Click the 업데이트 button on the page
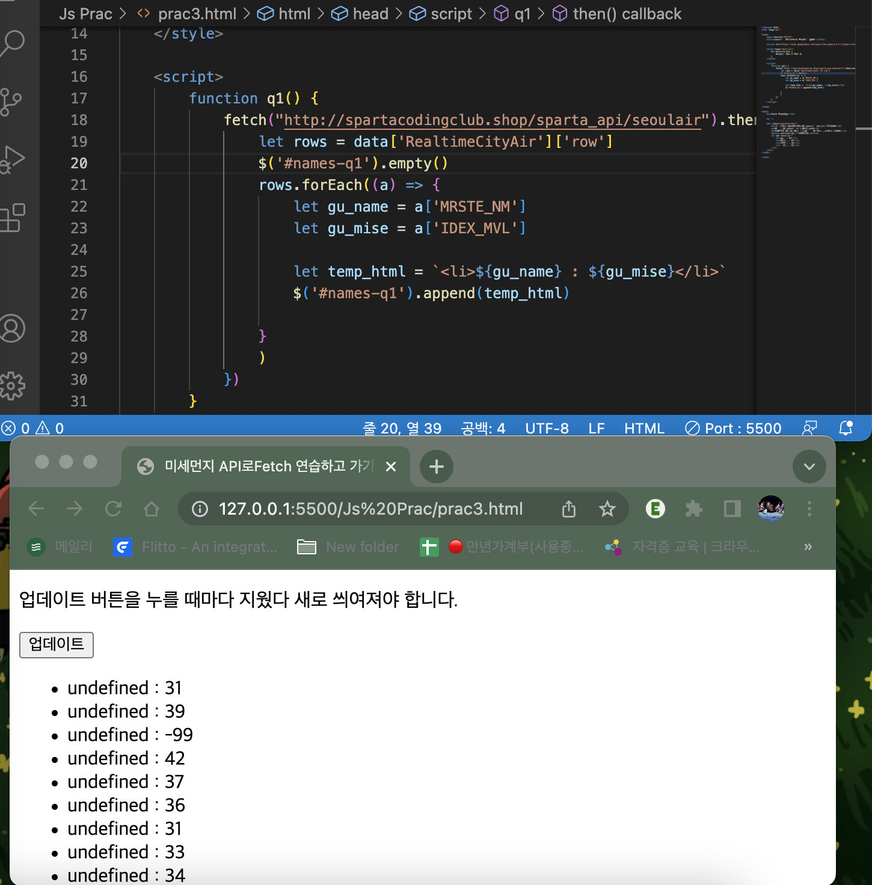Screen dimensions: 872x885 (x=57, y=645)
